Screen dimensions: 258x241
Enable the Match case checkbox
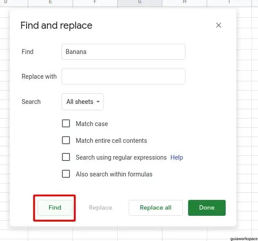(66, 123)
